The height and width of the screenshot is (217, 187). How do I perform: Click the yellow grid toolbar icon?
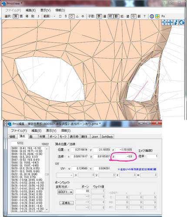click(x=157, y=16)
